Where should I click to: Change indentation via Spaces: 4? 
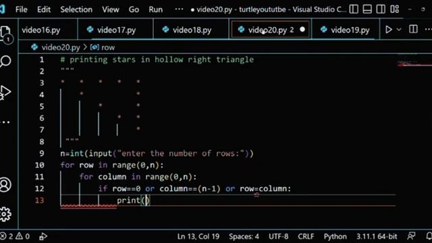click(244, 236)
